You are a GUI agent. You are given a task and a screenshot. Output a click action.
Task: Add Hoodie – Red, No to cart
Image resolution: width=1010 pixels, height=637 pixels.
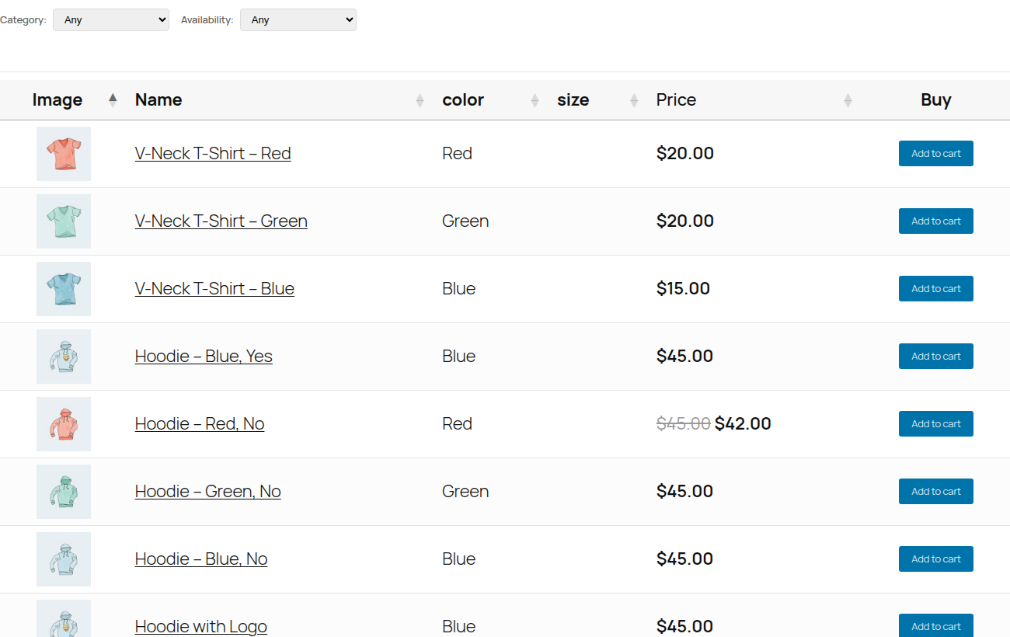(x=936, y=424)
